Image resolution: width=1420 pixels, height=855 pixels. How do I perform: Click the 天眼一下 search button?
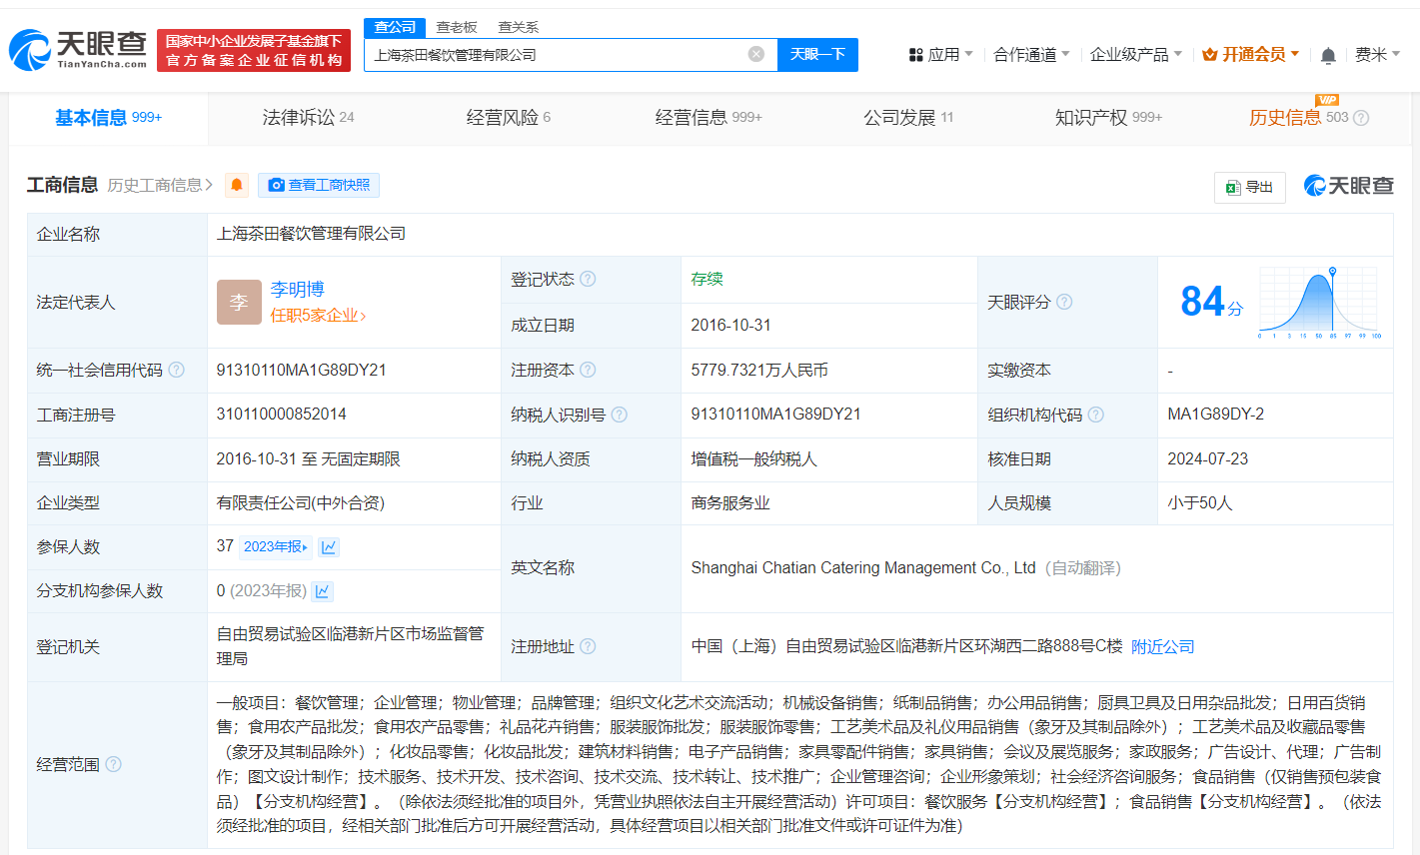tap(818, 54)
